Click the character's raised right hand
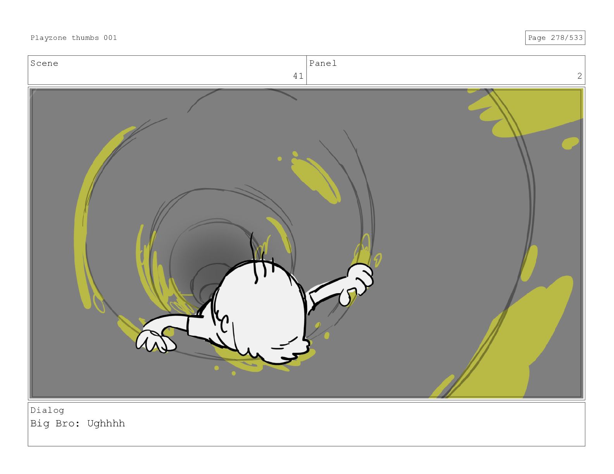The image size is (614, 474). (359, 279)
